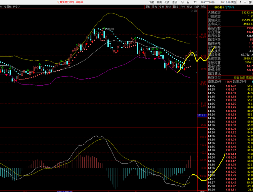Screen dimensions: 253x192
Task: Click the 总成交额 row label
Action: tap(214, 58)
